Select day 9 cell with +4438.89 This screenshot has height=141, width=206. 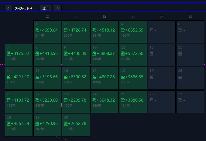pyautogui.click(x=76, y=55)
